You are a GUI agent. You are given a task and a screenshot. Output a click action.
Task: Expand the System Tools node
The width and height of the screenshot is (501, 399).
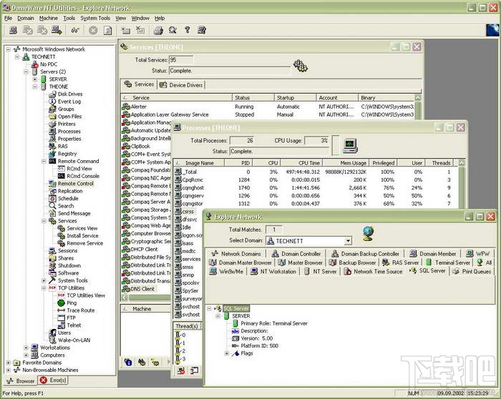tap(44, 280)
